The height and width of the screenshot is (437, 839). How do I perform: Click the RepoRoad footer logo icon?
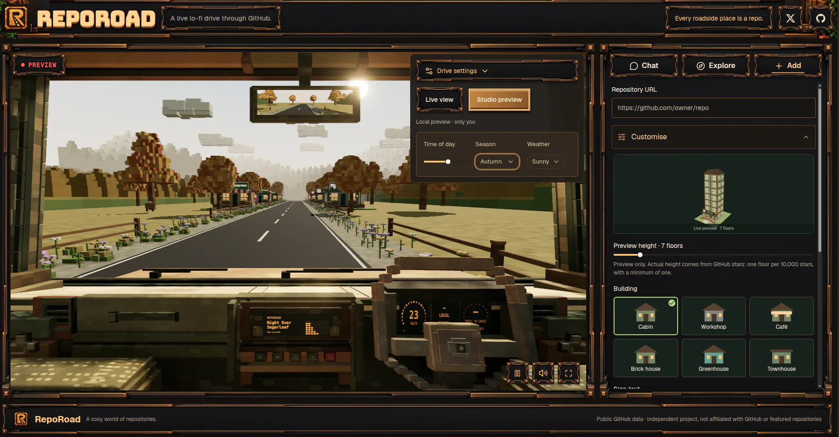(x=21, y=419)
